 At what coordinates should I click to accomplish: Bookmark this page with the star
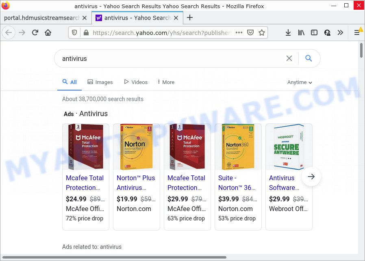(x=262, y=32)
